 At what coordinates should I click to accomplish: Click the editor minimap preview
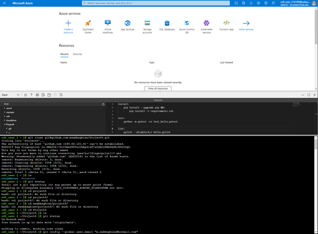[x=296, y=104]
